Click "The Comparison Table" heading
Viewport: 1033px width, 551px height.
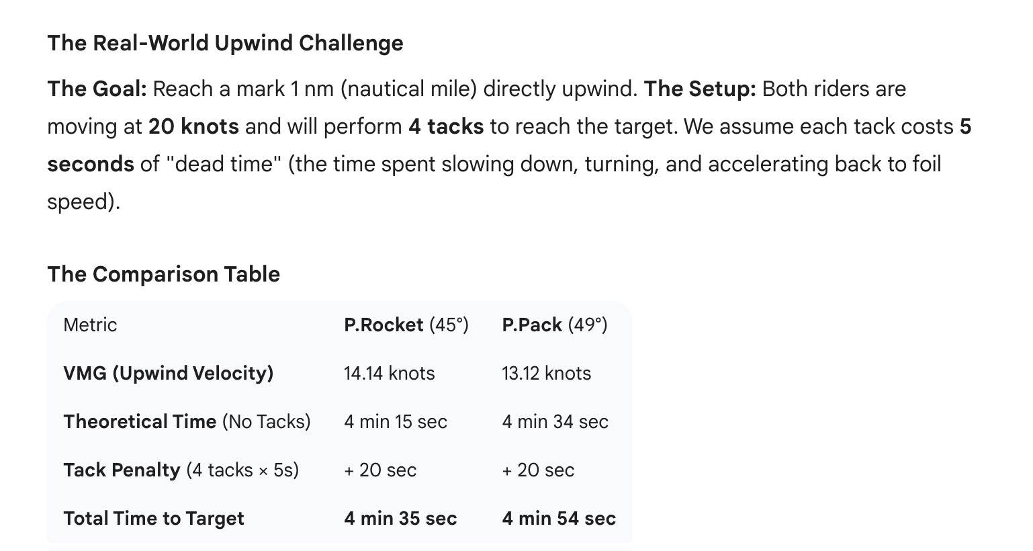click(x=163, y=274)
